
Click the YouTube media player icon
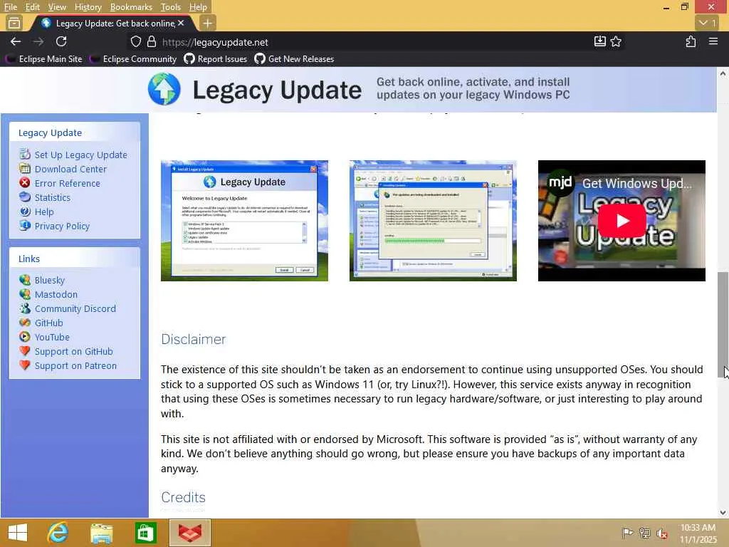point(25,337)
